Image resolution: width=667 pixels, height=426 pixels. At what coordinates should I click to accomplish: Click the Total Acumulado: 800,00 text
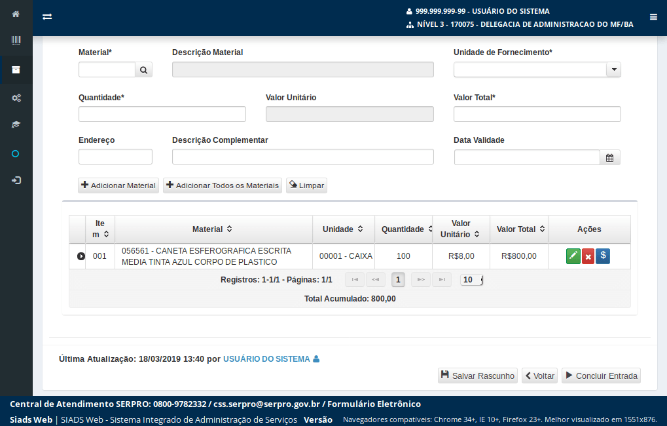(350, 299)
